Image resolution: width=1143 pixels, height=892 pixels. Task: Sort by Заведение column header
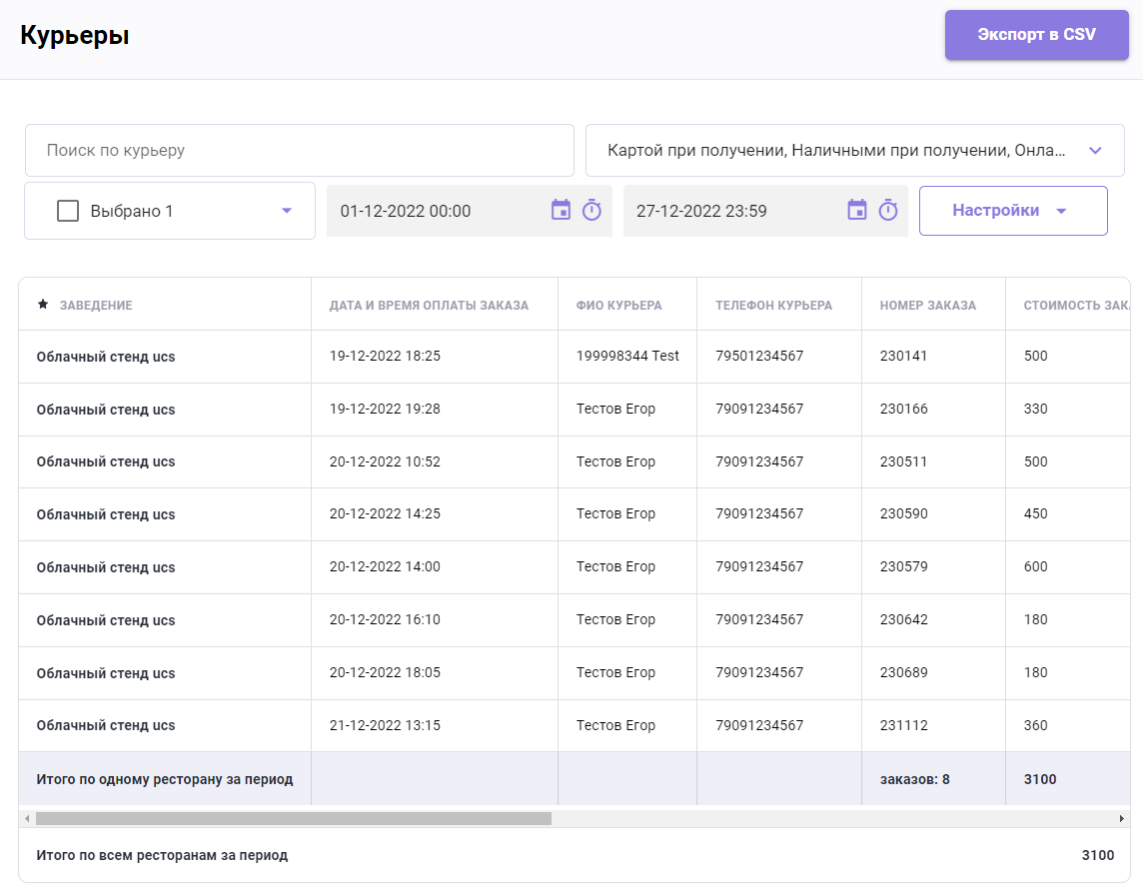click(x=96, y=306)
